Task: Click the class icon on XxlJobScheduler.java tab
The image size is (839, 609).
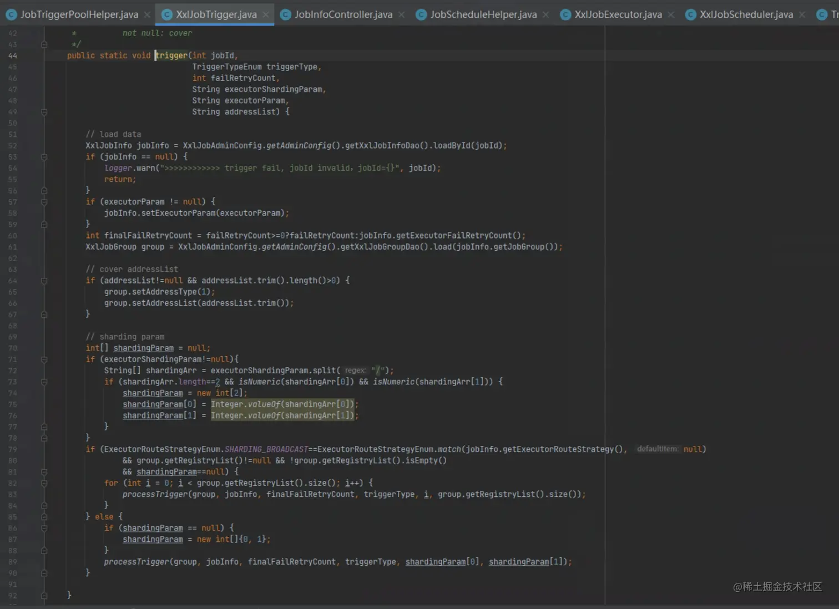Action: (691, 14)
